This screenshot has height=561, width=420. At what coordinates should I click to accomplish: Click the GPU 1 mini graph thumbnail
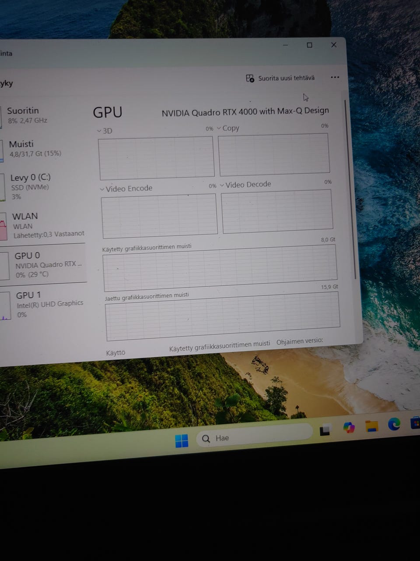[5, 306]
